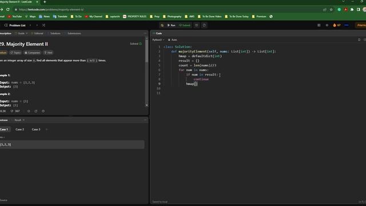Image resolution: width=366 pixels, height=206 pixels.
Task: Select Case 1 test case
Action: (4, 129)
